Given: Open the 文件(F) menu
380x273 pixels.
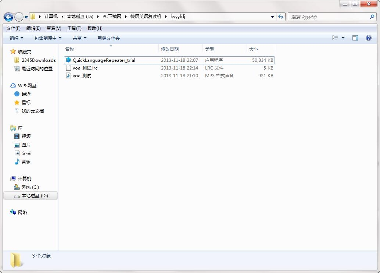Looking at the screenshot, I should [x=13, y=28].
